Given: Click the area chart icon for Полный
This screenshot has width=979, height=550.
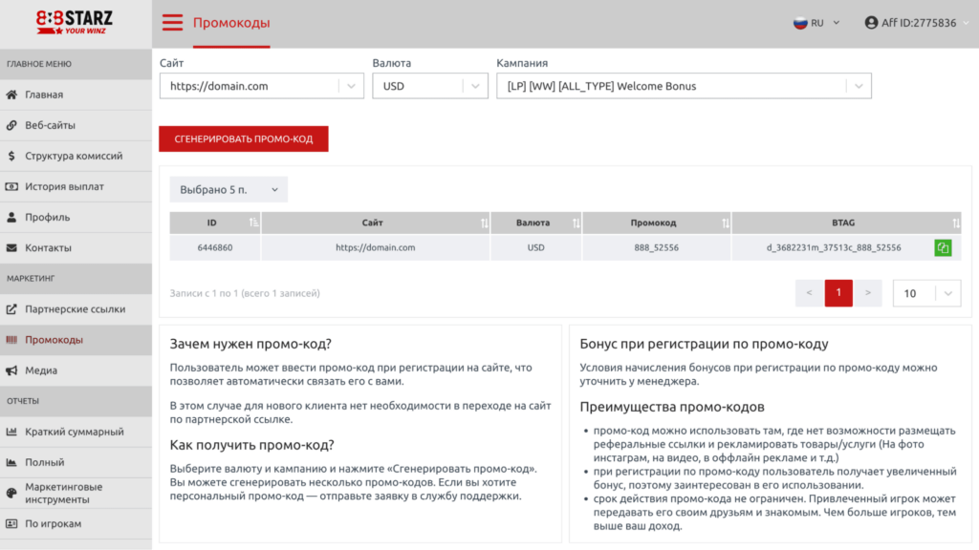Looking at the screenshot, I should tap(11, 462).
